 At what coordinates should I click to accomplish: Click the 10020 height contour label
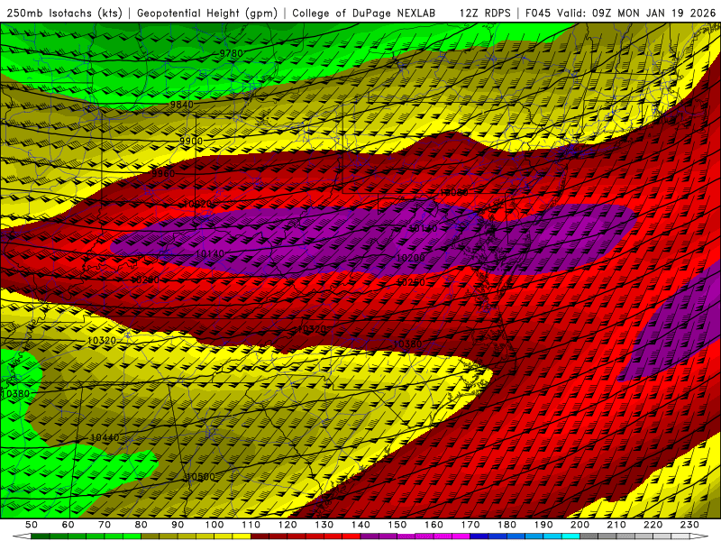click(x=197, y=205)
